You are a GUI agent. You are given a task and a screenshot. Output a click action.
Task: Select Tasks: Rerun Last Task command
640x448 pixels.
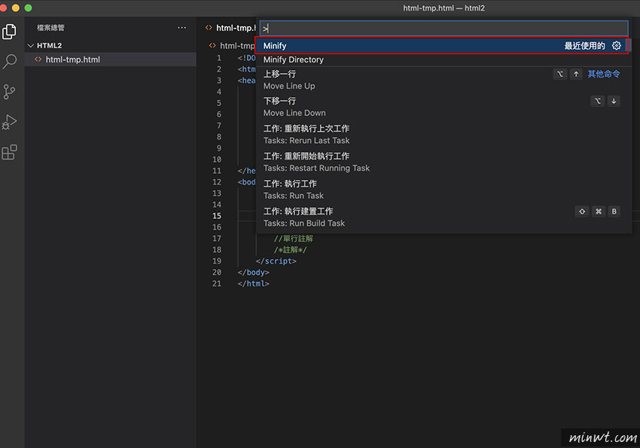pyautogui.click(x=443, y=135)
